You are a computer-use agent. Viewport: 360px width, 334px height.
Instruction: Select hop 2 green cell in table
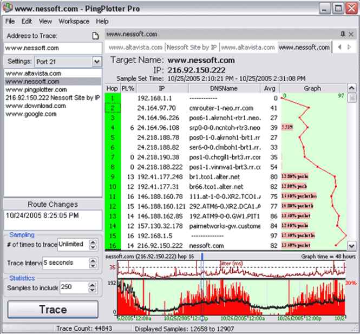click(x=111, y=108)
